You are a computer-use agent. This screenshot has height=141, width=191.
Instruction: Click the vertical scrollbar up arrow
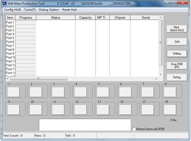[161, 18]
